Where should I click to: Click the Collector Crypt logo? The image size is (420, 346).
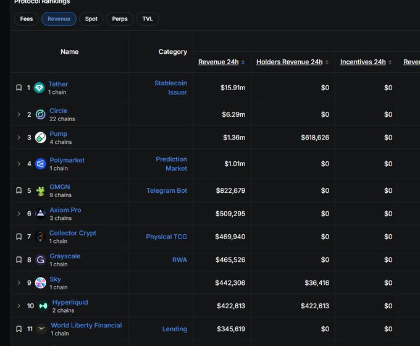[x=40, y=237]
